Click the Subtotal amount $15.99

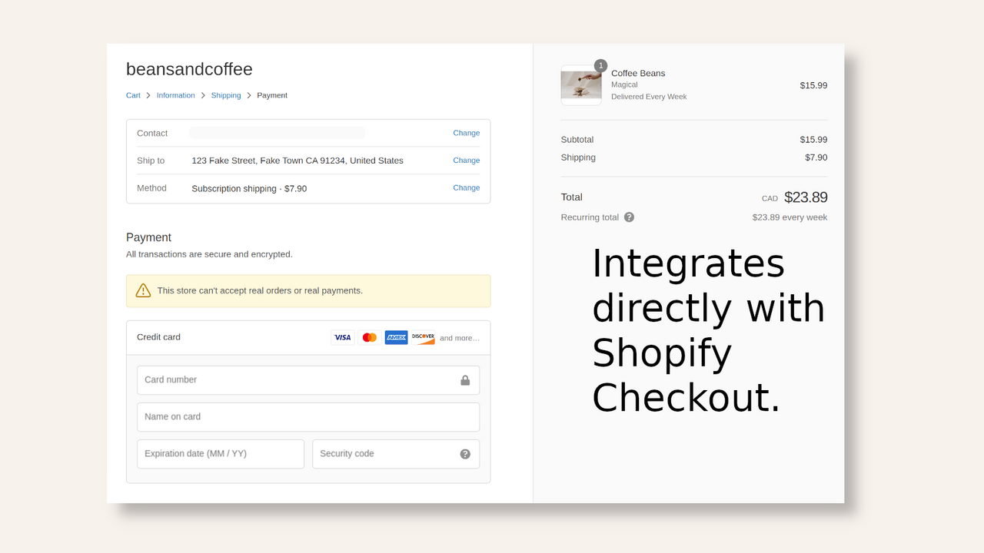(x=813, y=140)
